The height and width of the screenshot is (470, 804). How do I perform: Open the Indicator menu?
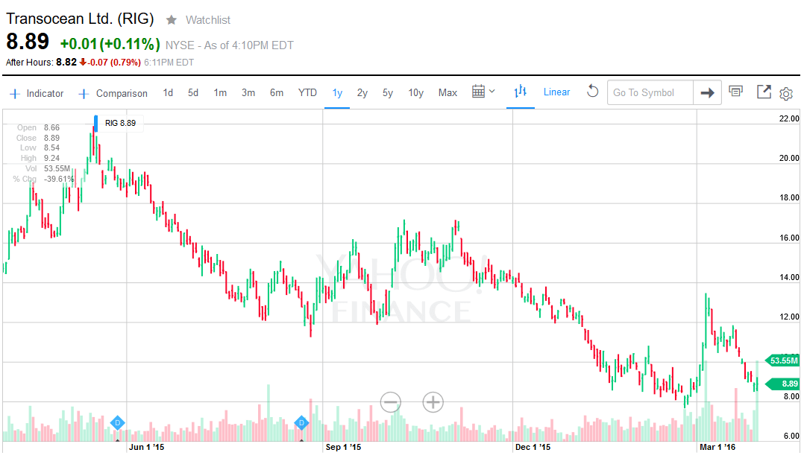(45, 93)
